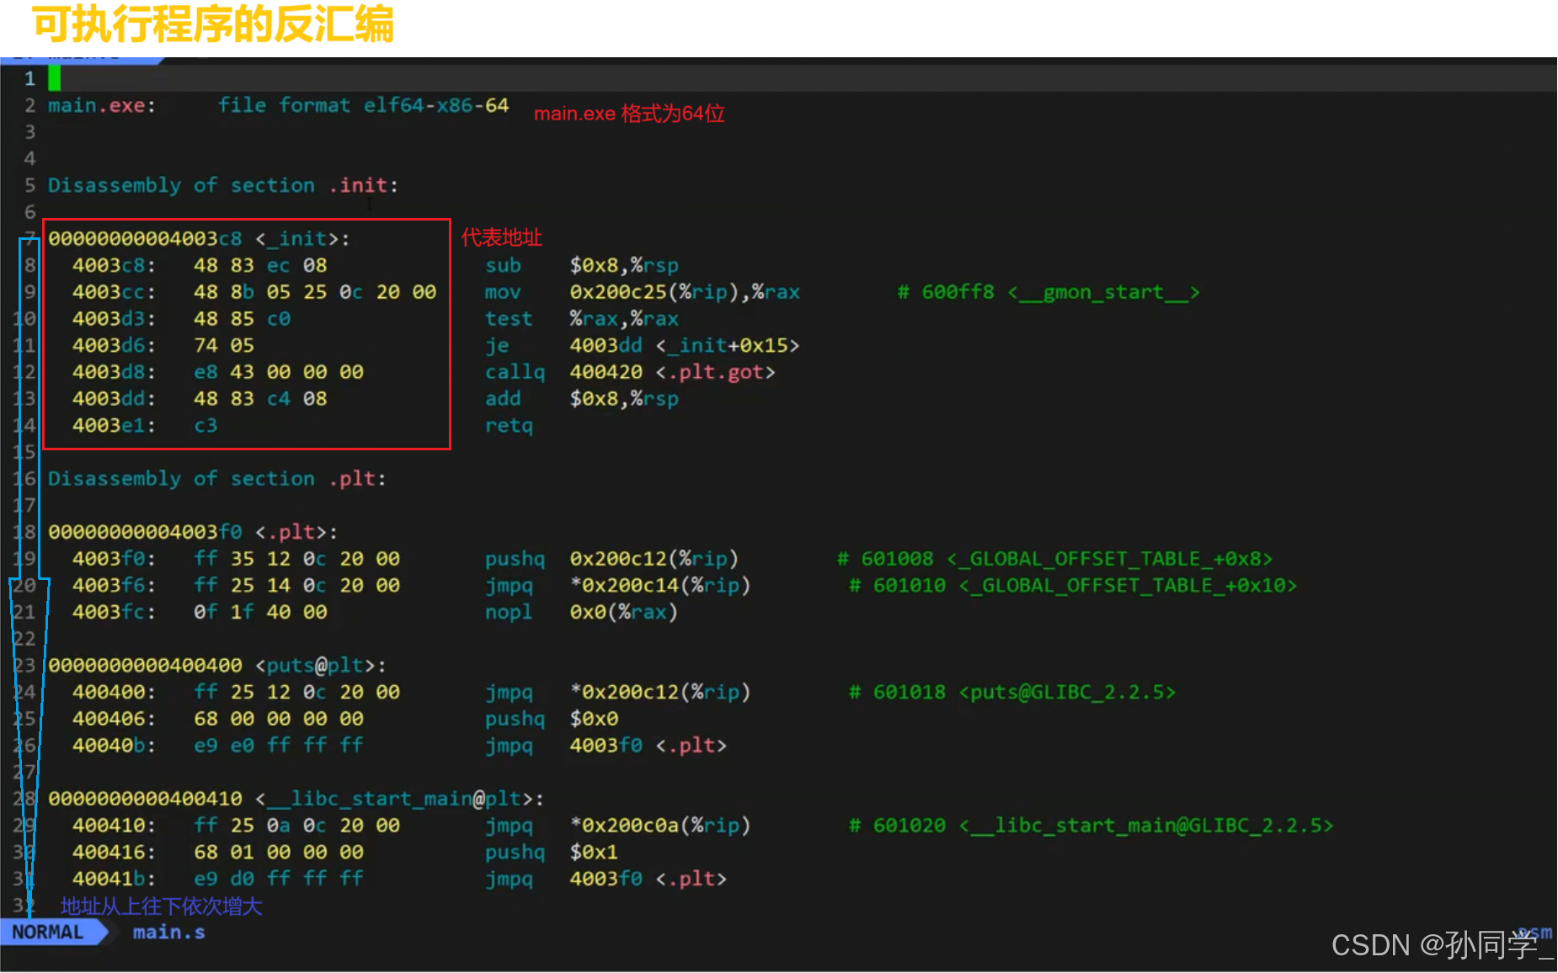Click address 4003d8: on line 12
This screenshot has width=1558, height=973.
[x=114, y=372]
